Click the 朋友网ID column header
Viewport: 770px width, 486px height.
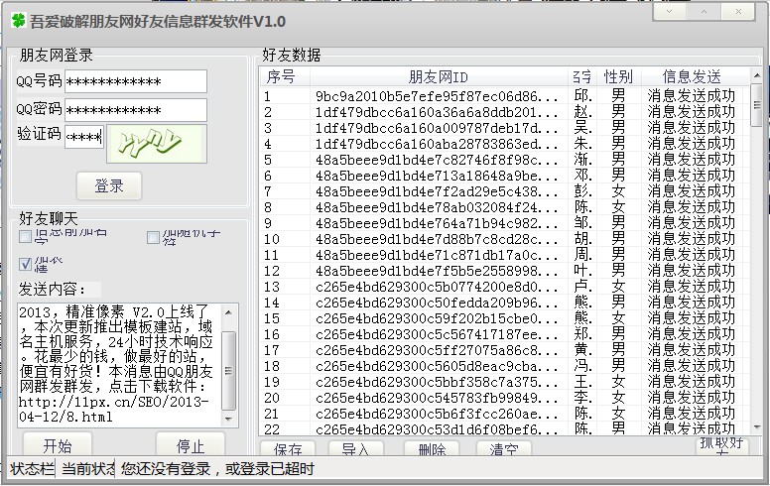click(438, 76)
